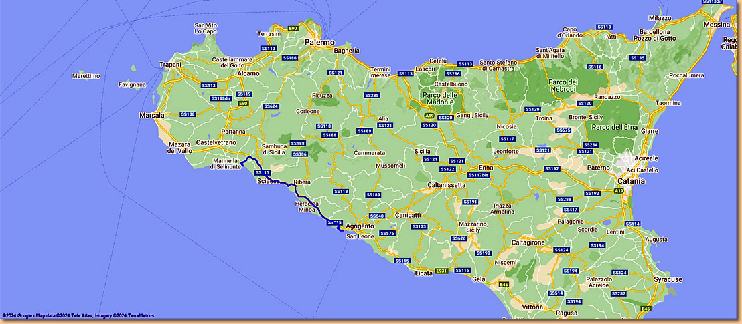
Task: Click the Mazara del Vallo label
Action: click(x=179, y=148)
